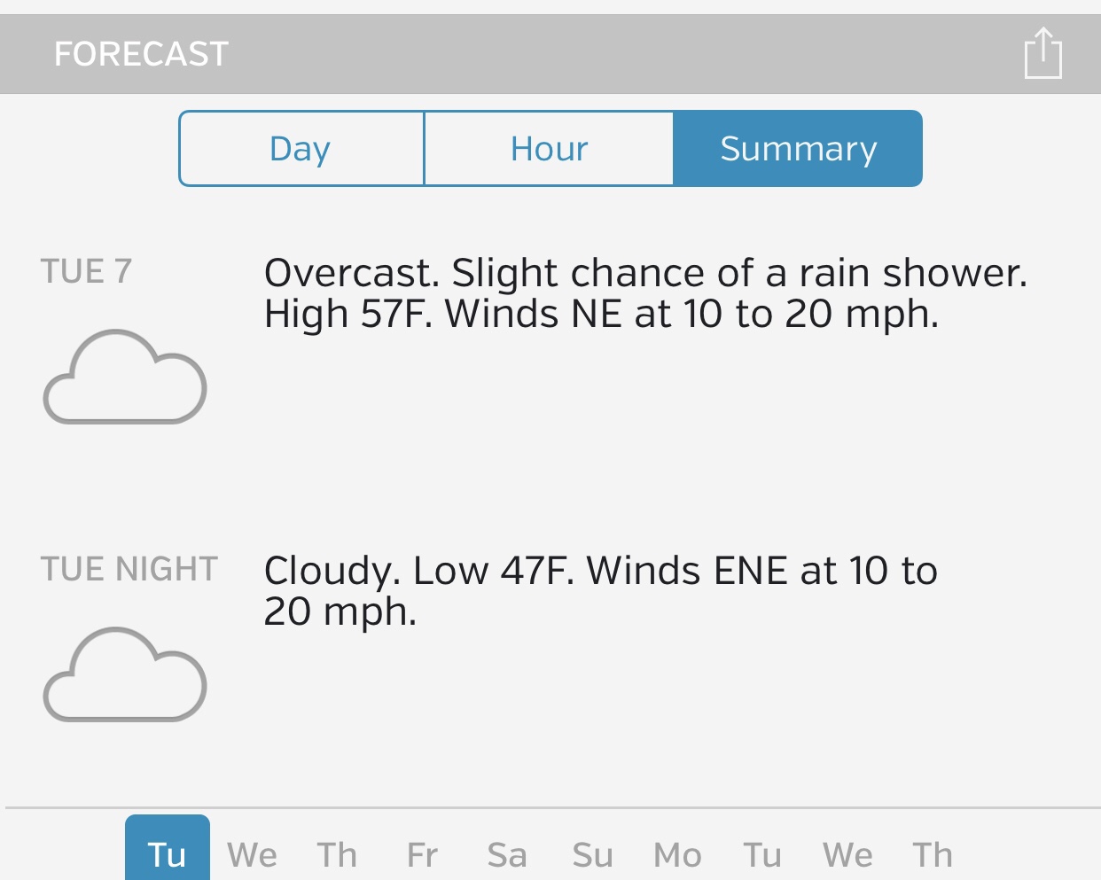Pick Th located just before Fr
This screenshot has width=1101, height=880.
pos(337,855)
